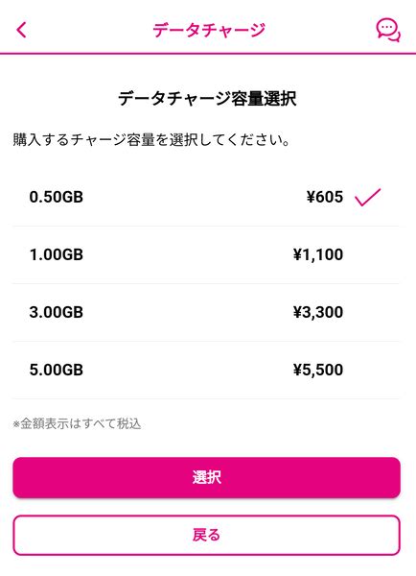Click the データチャージ容量選択 heading
416x576 pixels.
[207, 99]
